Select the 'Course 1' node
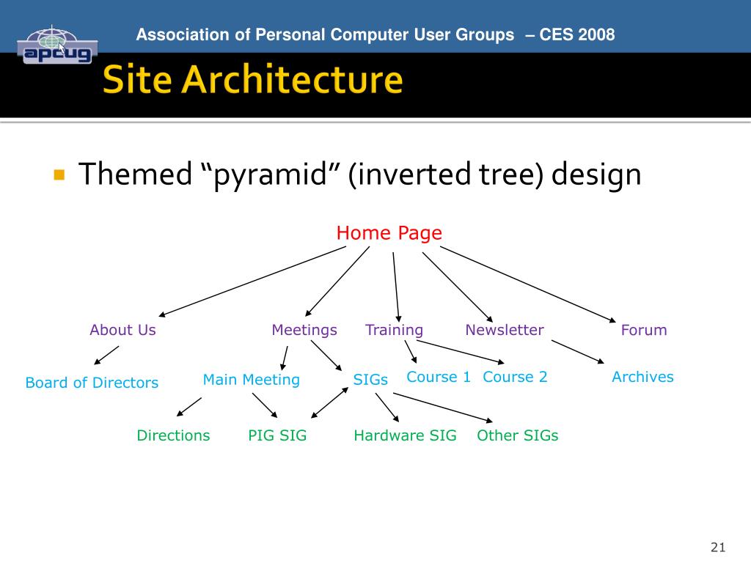This screenshot has height=563, width=751. coord(439,377)
